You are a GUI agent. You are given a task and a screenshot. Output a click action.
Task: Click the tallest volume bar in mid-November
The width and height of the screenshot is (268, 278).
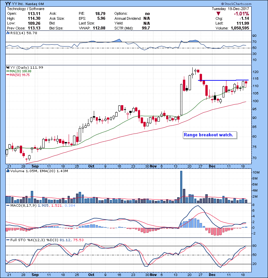(x=181, y=187)
